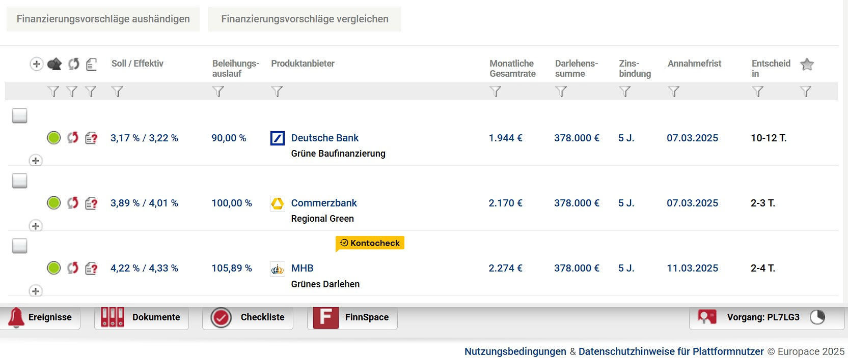
Task: Open the MHB provider link
Action: click(302, 268)
